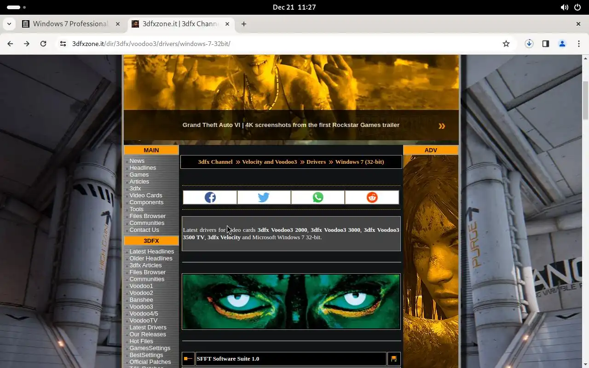Image resolution: width=589 pixels, height=368 pixels.
Task: Open browser downloads indicator
Action: pos(529,44)
